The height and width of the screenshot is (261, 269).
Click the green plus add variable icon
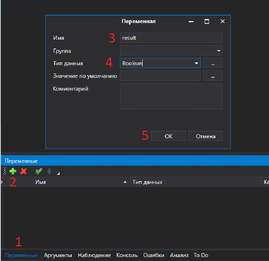tap(13, 171)
